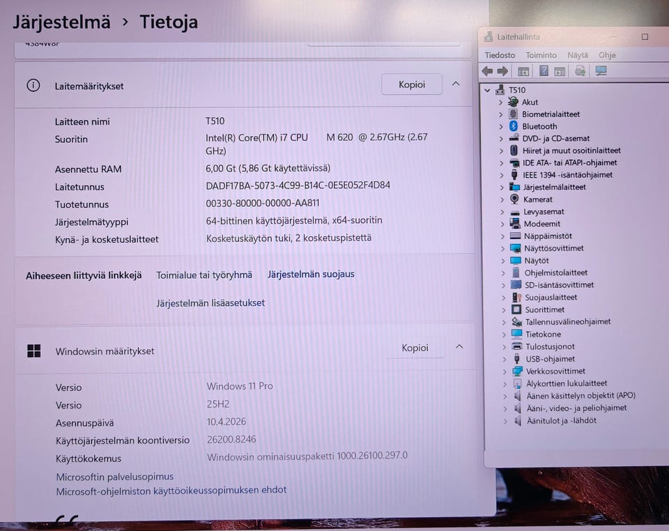
Task: Click the build number 26200.8246
Action: [231, 439]
